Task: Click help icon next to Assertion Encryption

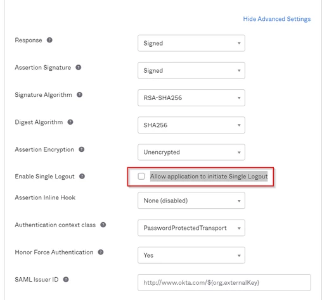Action: 82,149
